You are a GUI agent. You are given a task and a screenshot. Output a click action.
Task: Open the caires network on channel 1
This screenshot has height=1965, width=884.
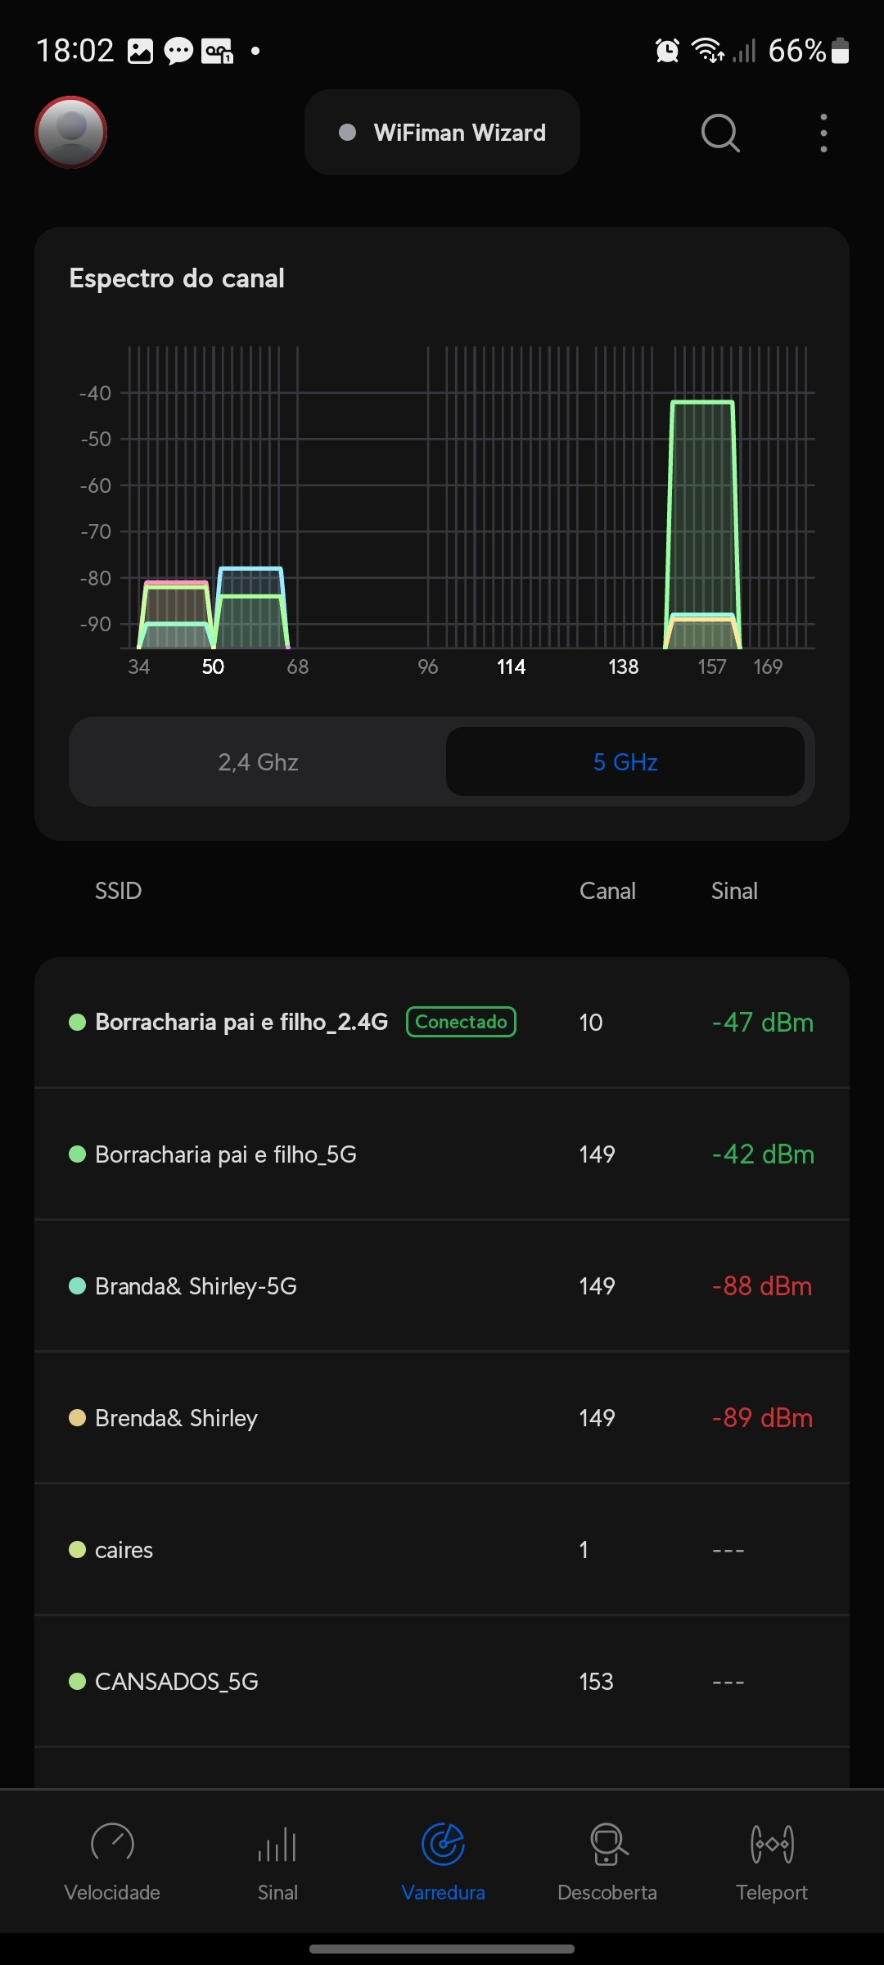(124, 1550)
